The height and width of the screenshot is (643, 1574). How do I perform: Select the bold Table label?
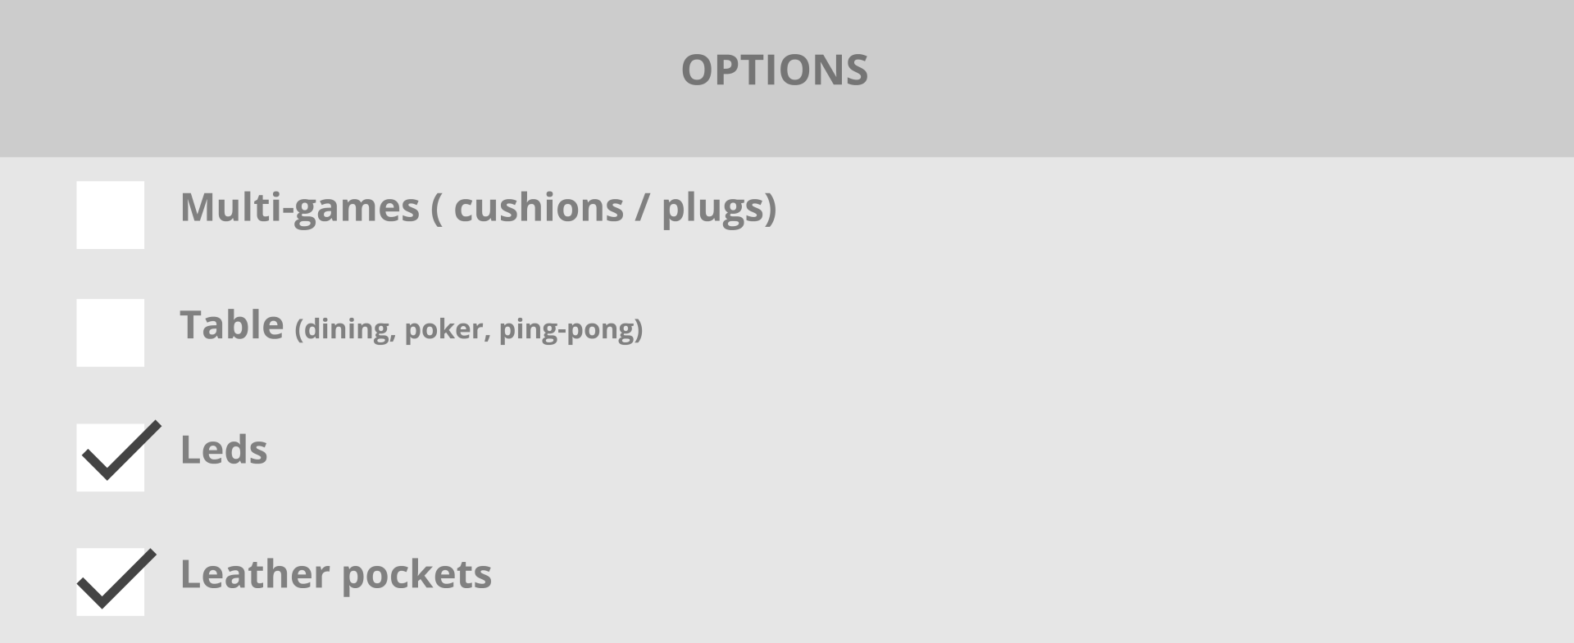click(232, 325)
